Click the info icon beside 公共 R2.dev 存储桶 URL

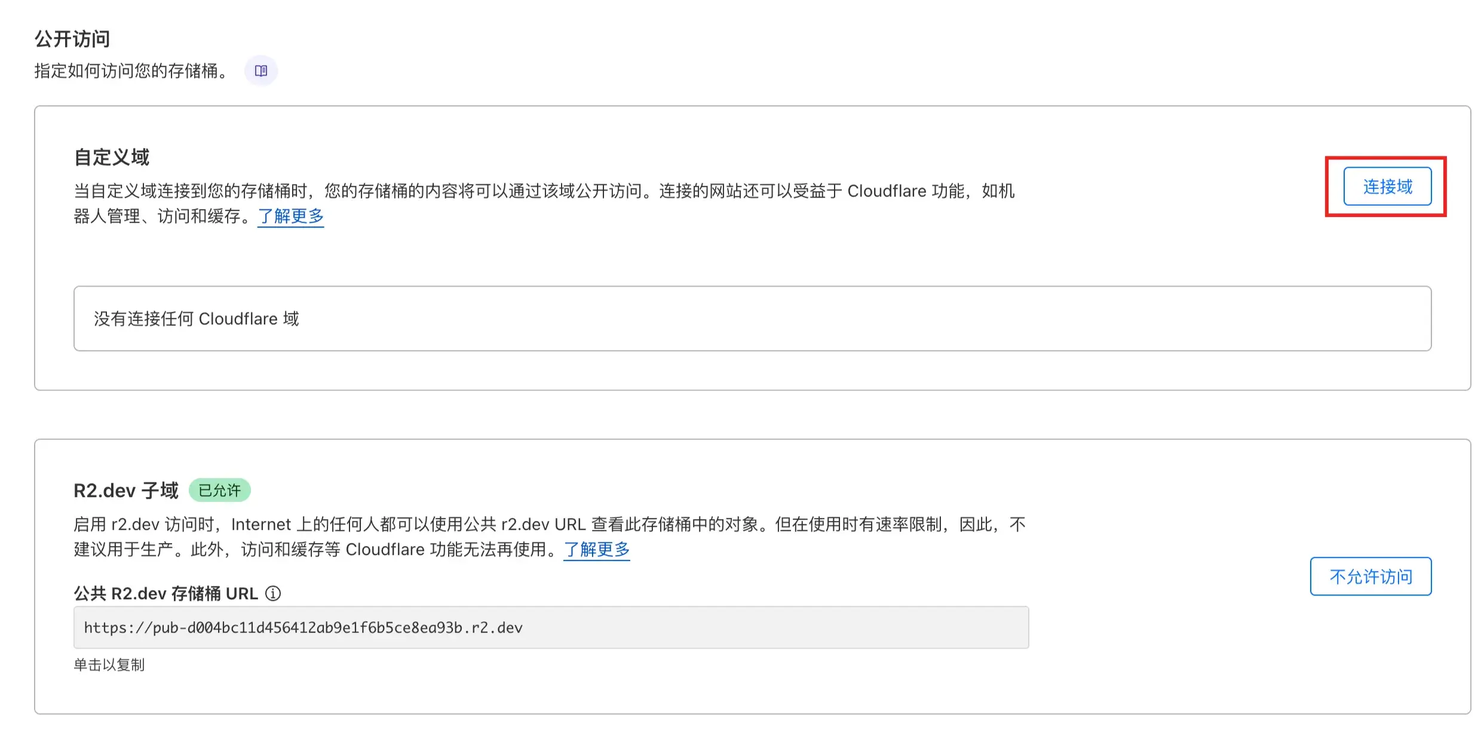pyautogui.click(x=273, y=593)
